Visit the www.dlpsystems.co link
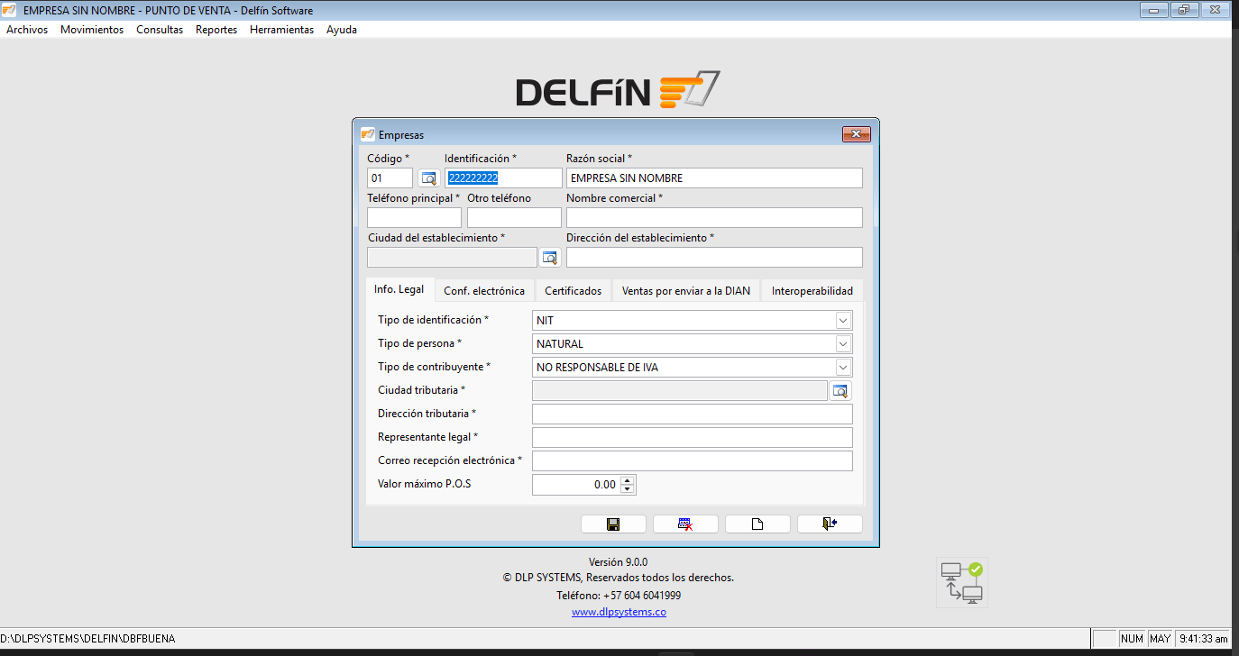This screenshot has height=656, width=1239. pos(619,613)
